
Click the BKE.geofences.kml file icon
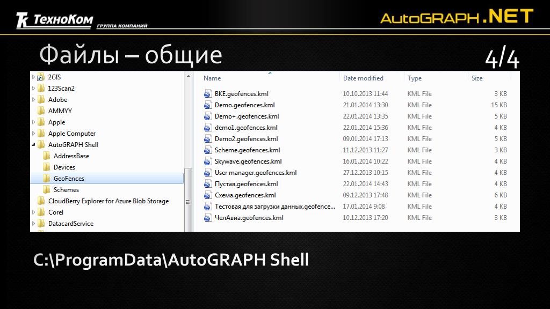click(x=208, y=93)
